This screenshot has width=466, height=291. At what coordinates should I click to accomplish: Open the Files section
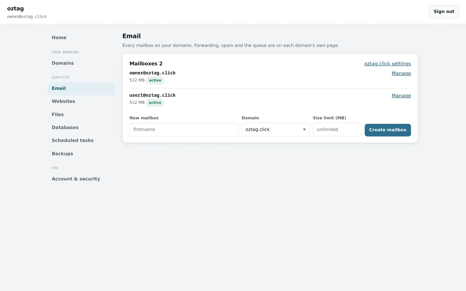(81, 114)
